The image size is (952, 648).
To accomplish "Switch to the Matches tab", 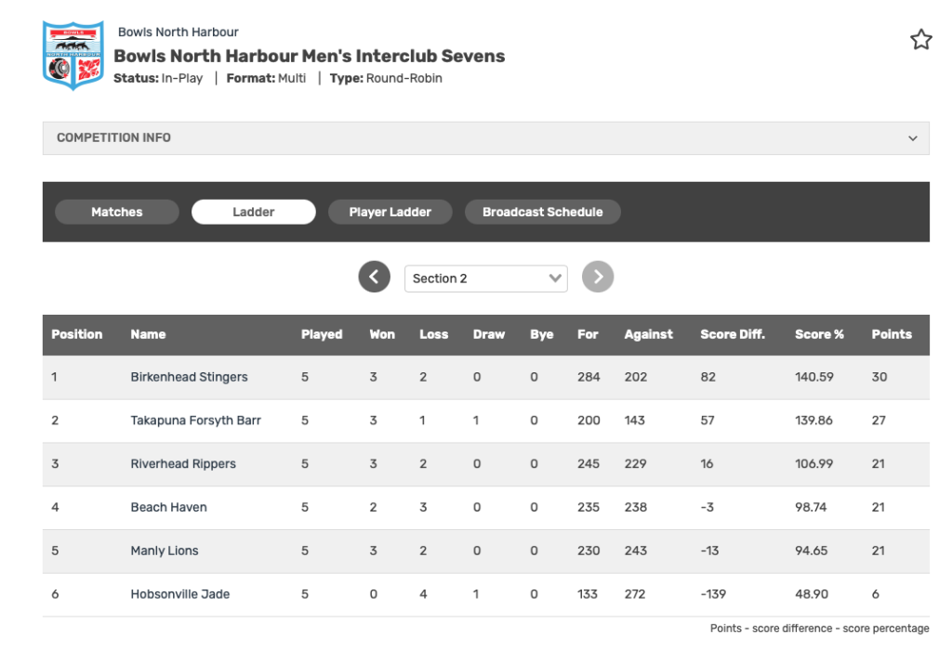I will (x=116, y=213).
